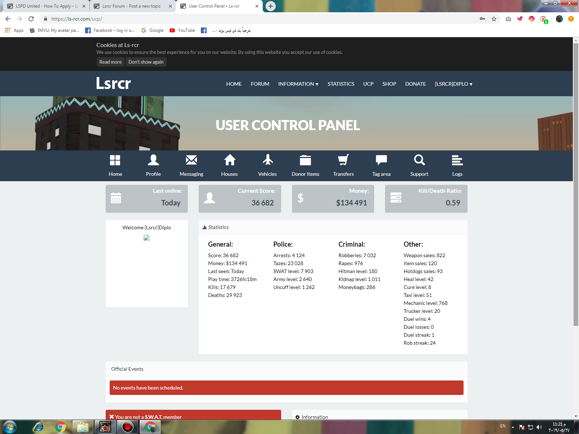Click the gray camera extension icon

tap(508, 19)
